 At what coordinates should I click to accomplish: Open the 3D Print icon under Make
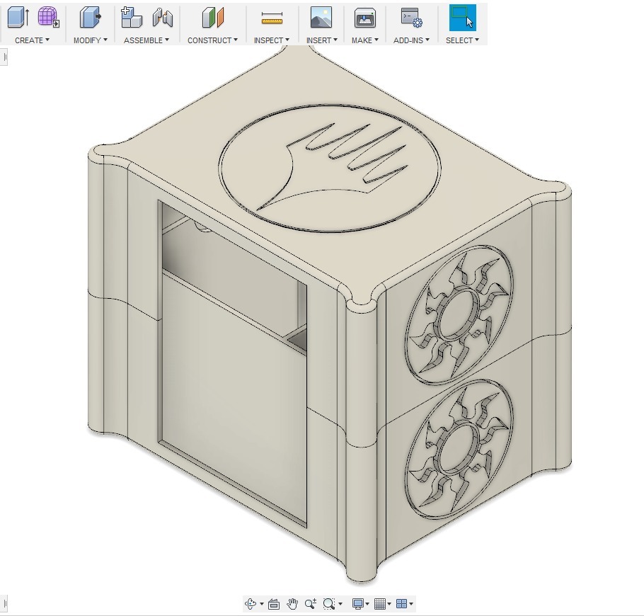tap(365, 17)
